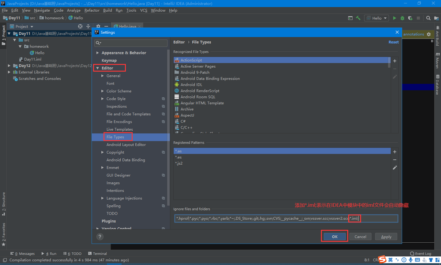Build the project with hammer icon
This screenshot has height=265, width=441.
coord(358,18)
